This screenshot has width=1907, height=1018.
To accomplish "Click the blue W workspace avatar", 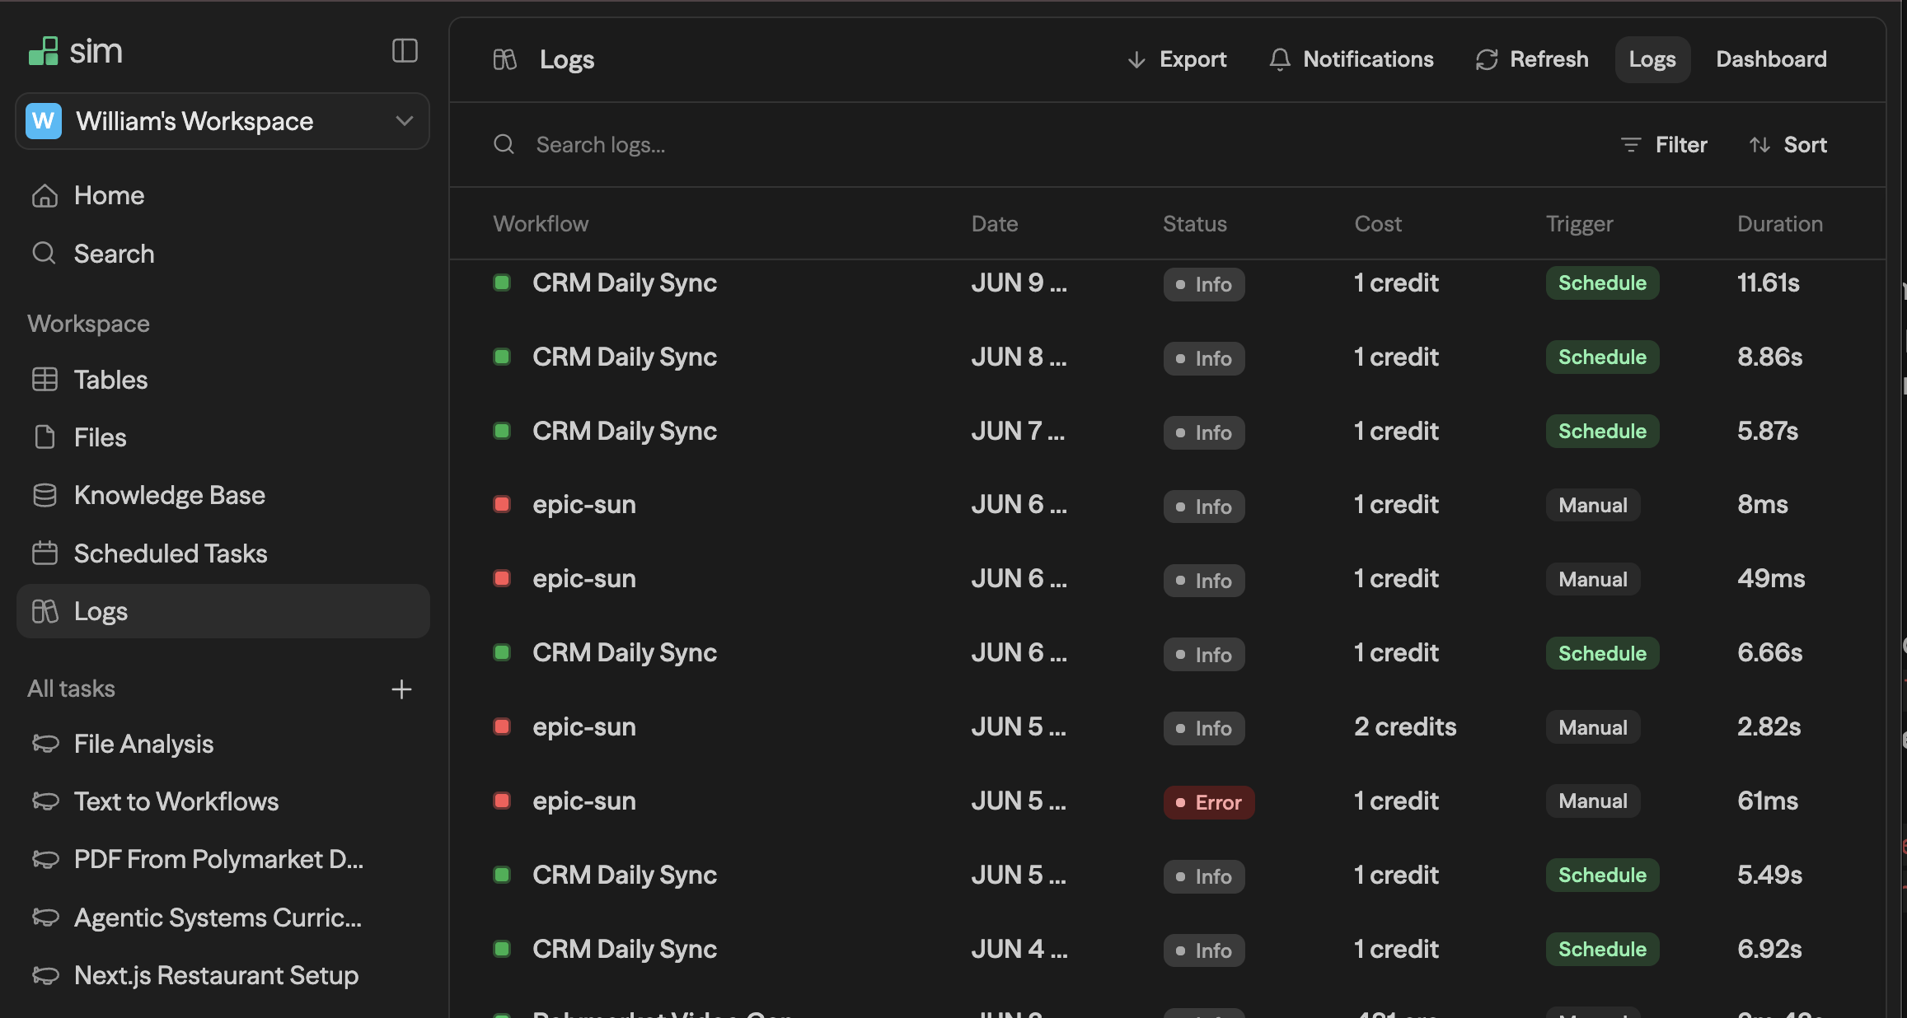I will coord(44,121).
